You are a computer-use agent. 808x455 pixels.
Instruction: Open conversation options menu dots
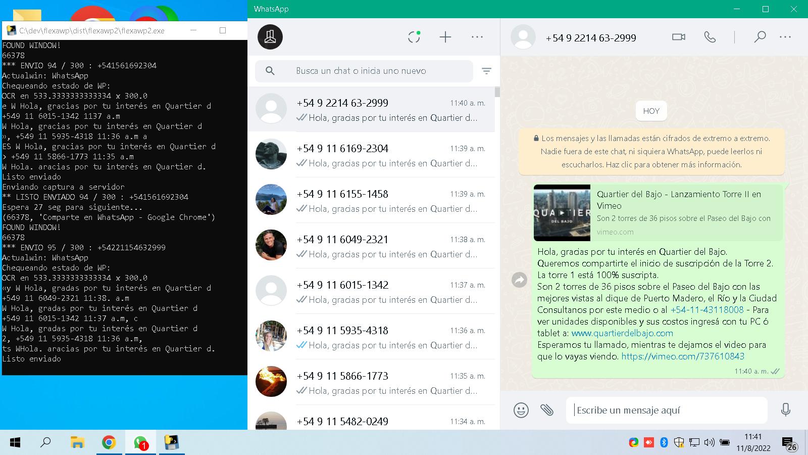point(785,37)
